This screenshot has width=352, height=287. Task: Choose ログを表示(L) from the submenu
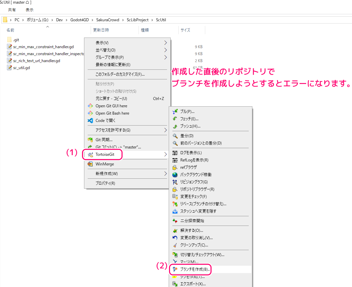191,153
